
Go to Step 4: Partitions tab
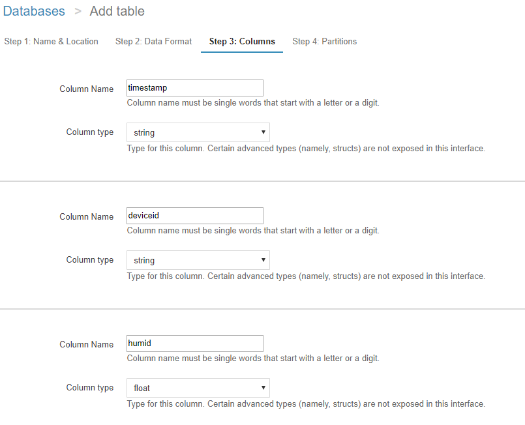[x=324, y=41]
